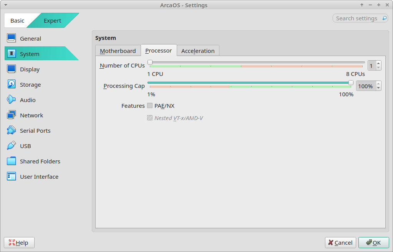The image size is (393, 252).
Task: Select Audio label in sidebar
Action: pyautogui.click(x=28, y=100)
